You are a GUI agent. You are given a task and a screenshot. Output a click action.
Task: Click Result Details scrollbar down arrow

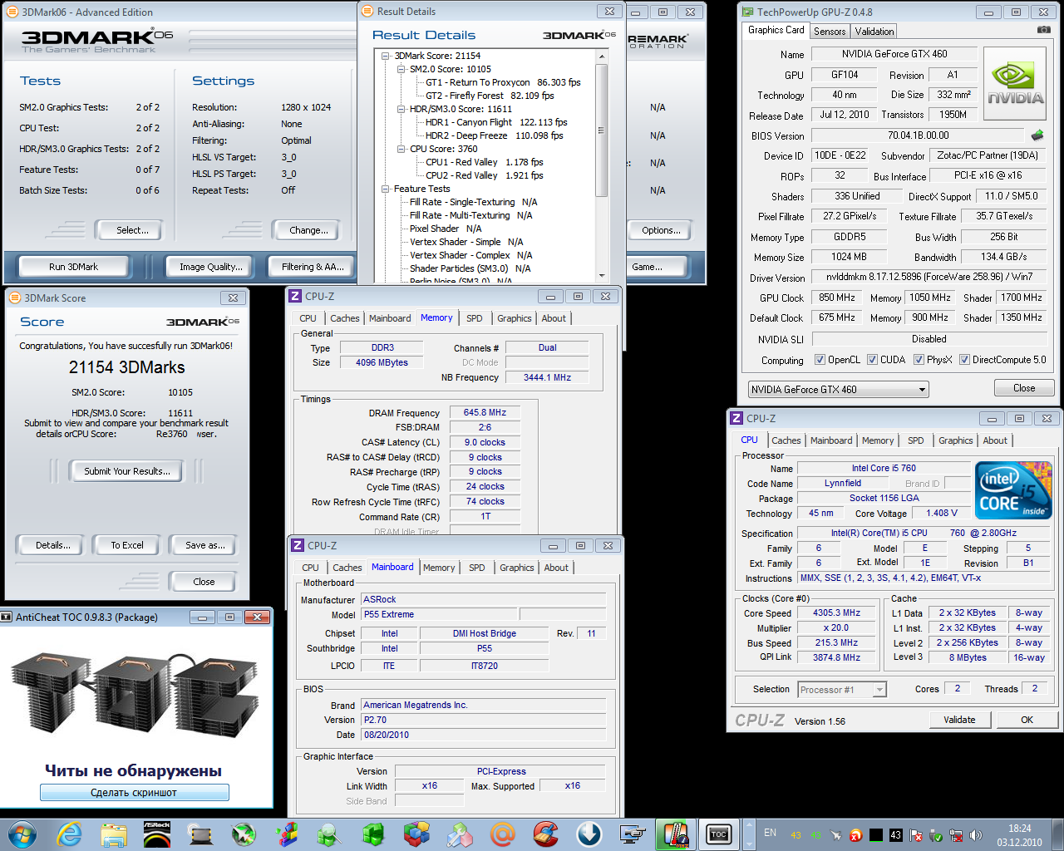(x=602, y=276)
